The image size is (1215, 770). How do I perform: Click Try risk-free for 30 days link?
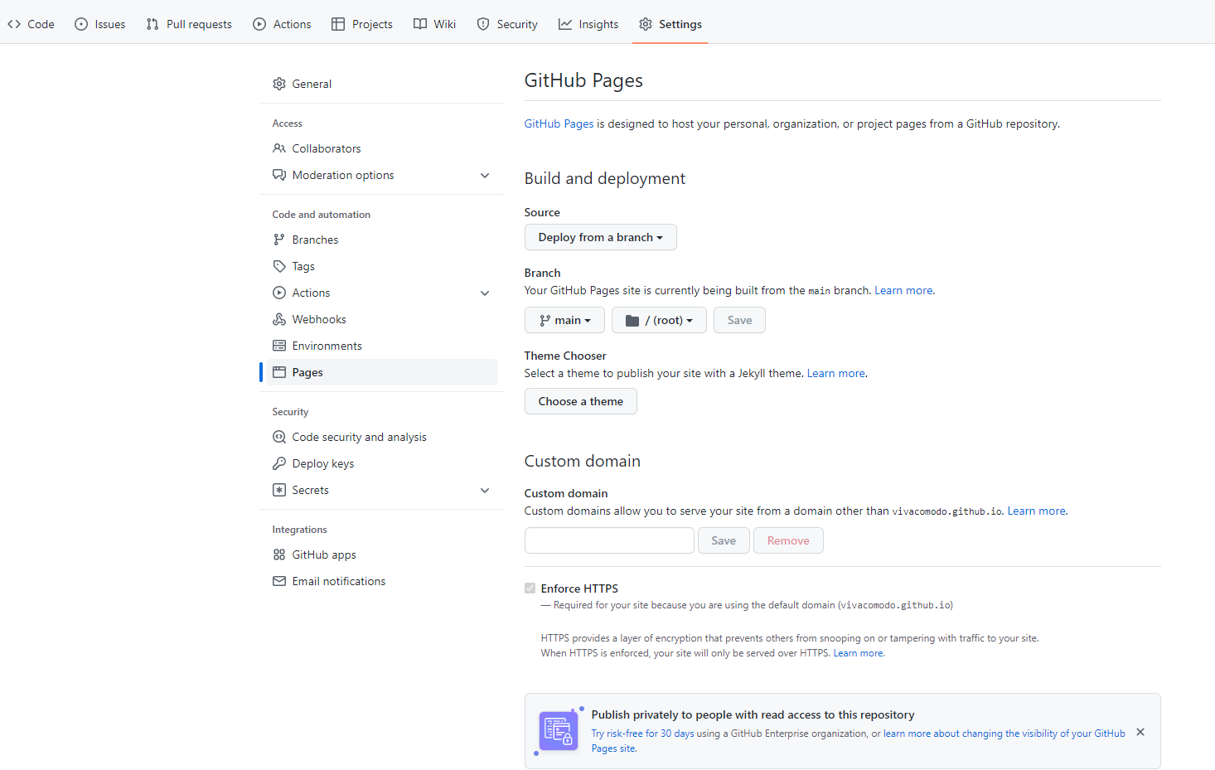pyautogui.click(x=642, y=734)
